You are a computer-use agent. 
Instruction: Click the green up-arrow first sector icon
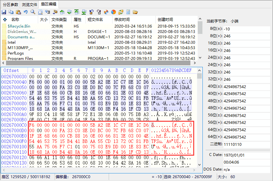click(77, 12)
